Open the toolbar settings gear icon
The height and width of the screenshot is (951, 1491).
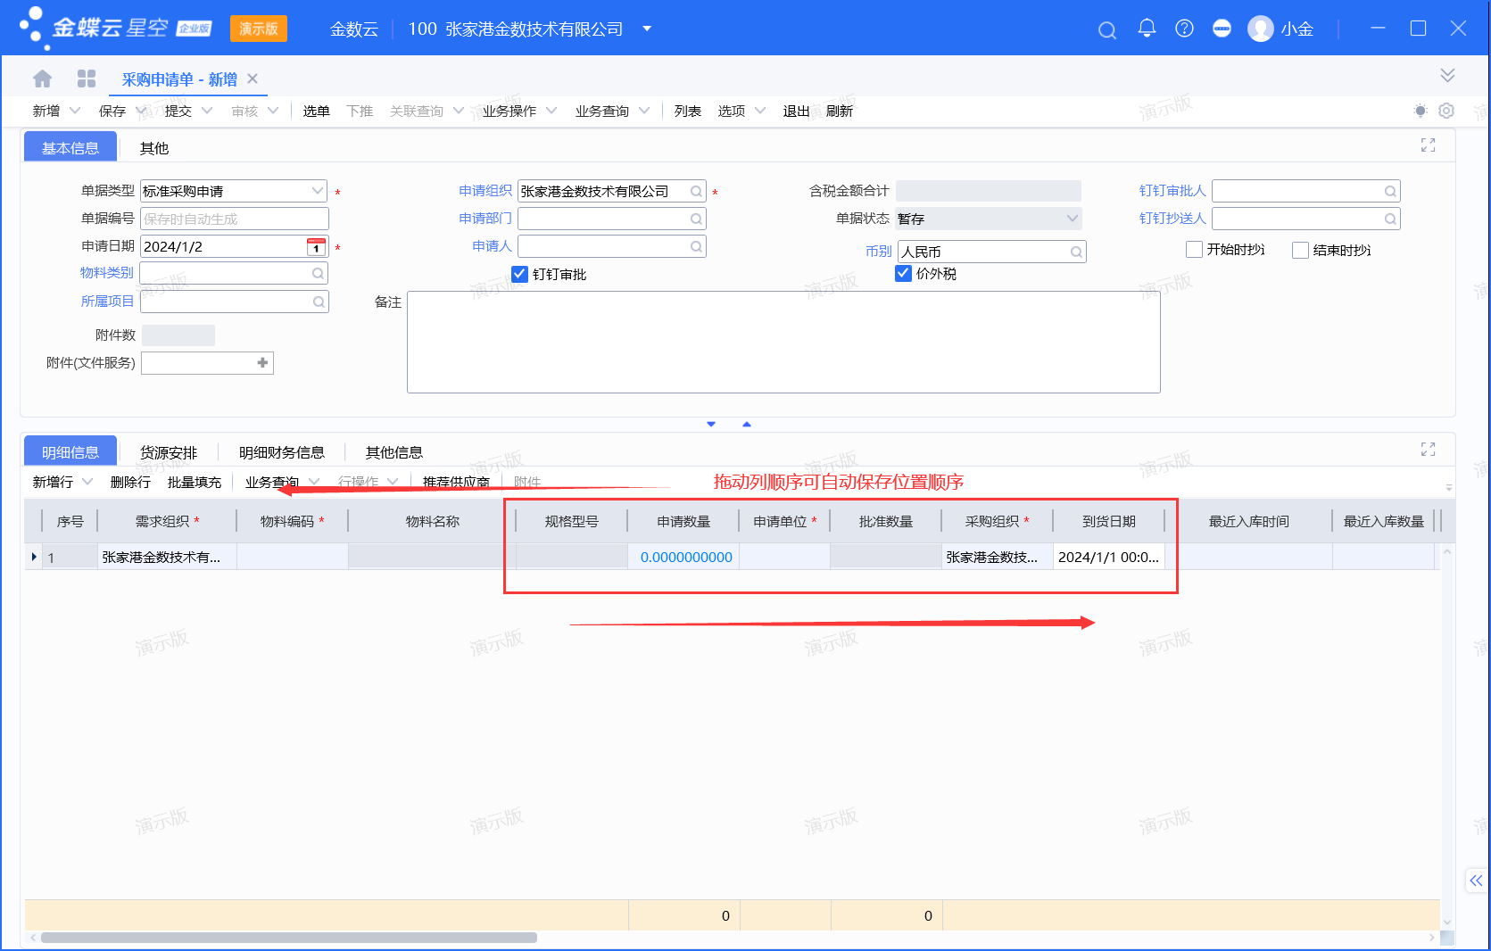click(x=1446, y=111)
